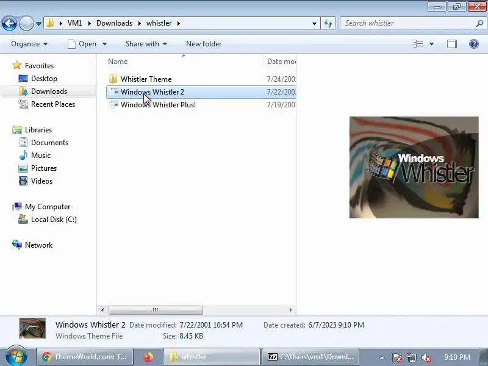The height and width of the screenshot is (366, 488).
Task: Select My Computer in the navigation pane
Action: point(48,206)
